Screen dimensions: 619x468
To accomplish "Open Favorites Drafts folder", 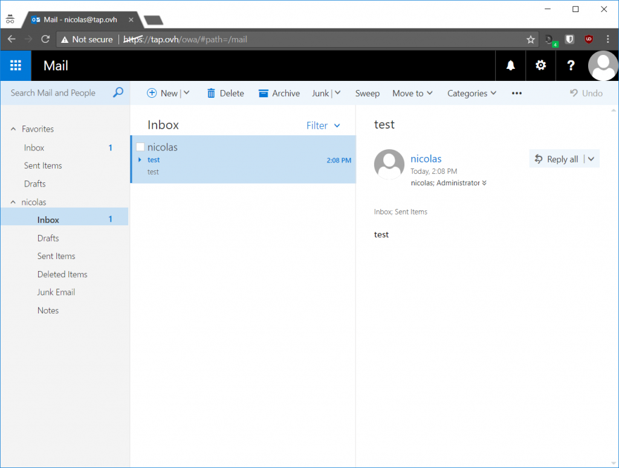I will coord(34,184).
